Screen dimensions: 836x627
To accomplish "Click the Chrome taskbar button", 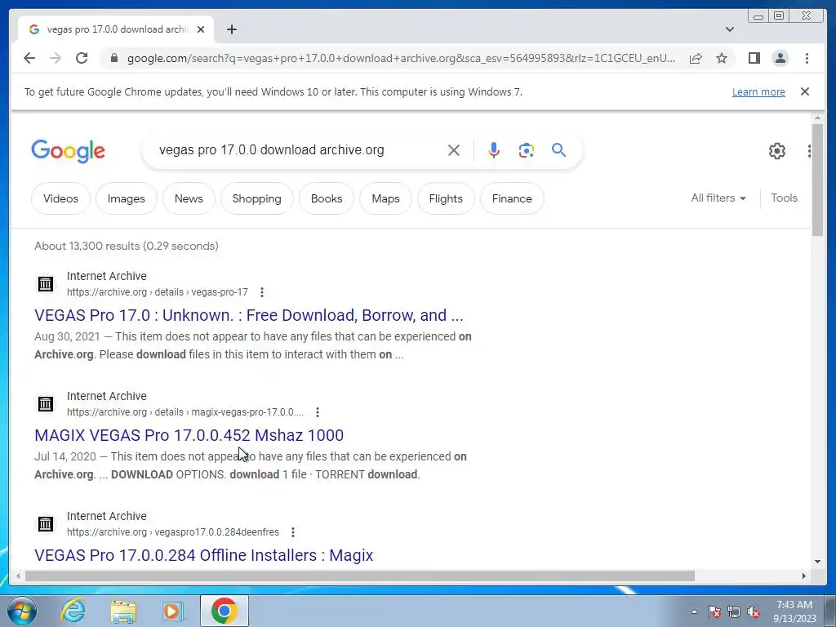I will coord(224,611).
